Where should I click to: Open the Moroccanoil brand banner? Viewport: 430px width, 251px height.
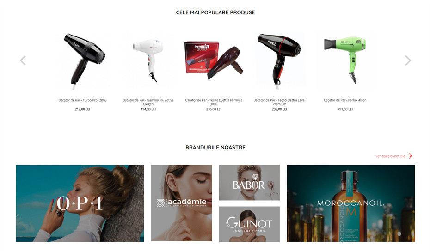[x=351, y=203]
